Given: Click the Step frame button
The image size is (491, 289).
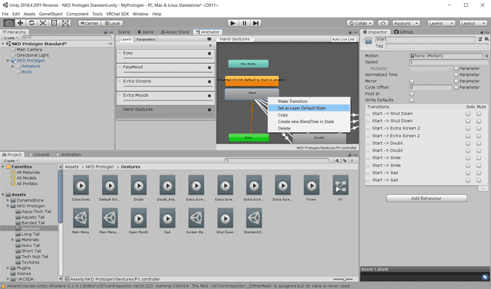Looking at the screenshot, I should coord(255,23).
